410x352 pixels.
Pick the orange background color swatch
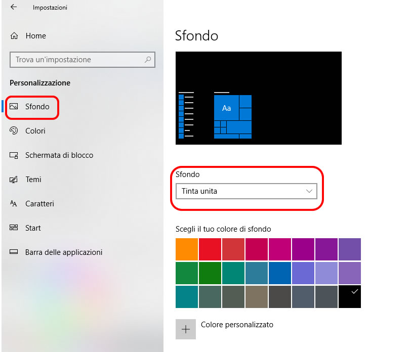pos(187,249)
